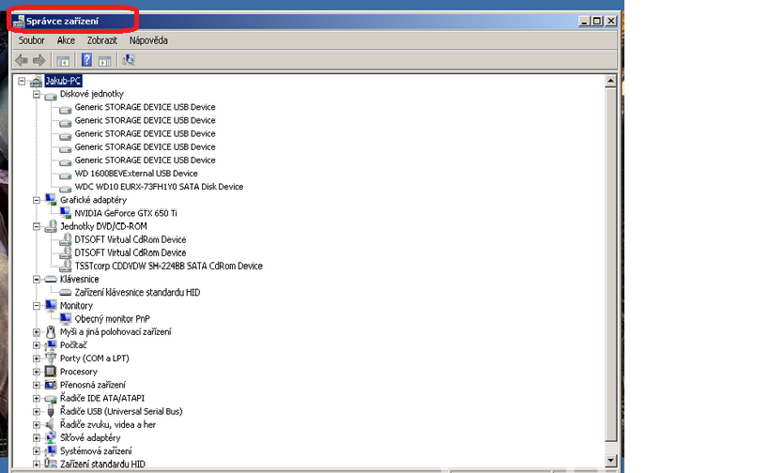Collapse the Monitory branch
This screenshot has width=769, height=473.
[37, 306]
